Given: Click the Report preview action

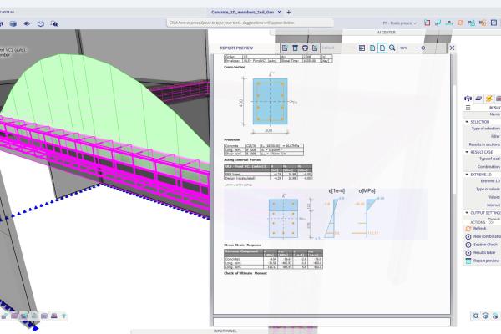Looking at the screenshot, I should [x=482, y=261].
